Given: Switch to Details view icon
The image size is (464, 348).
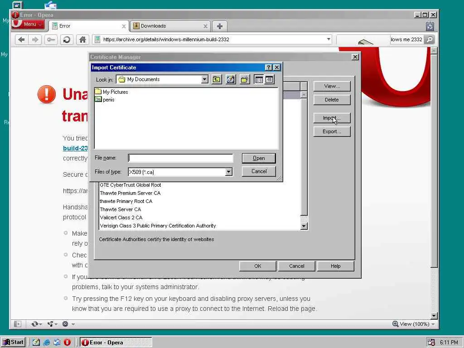Looking at the screenshot, I should pyautogui.click(x=269, y=79).
